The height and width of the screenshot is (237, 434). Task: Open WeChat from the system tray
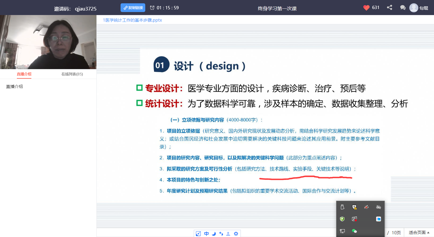[x=354, y=231]
